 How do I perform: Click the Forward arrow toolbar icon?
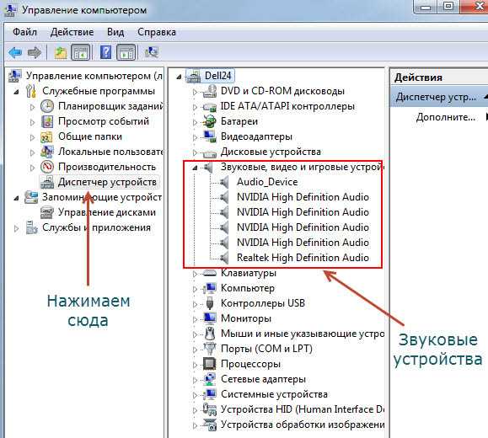[35, 52]
